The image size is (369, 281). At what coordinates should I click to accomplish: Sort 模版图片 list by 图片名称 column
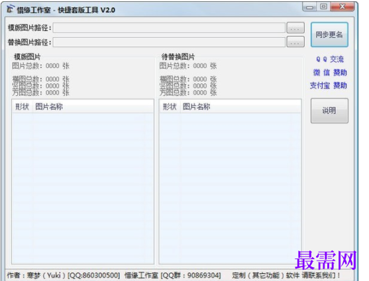(93, 106)
